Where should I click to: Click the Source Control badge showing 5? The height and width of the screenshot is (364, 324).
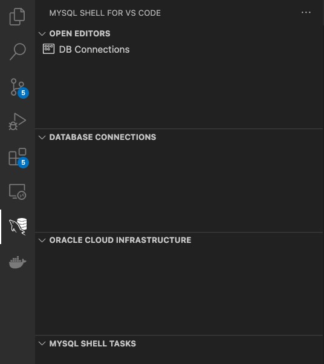23,93
